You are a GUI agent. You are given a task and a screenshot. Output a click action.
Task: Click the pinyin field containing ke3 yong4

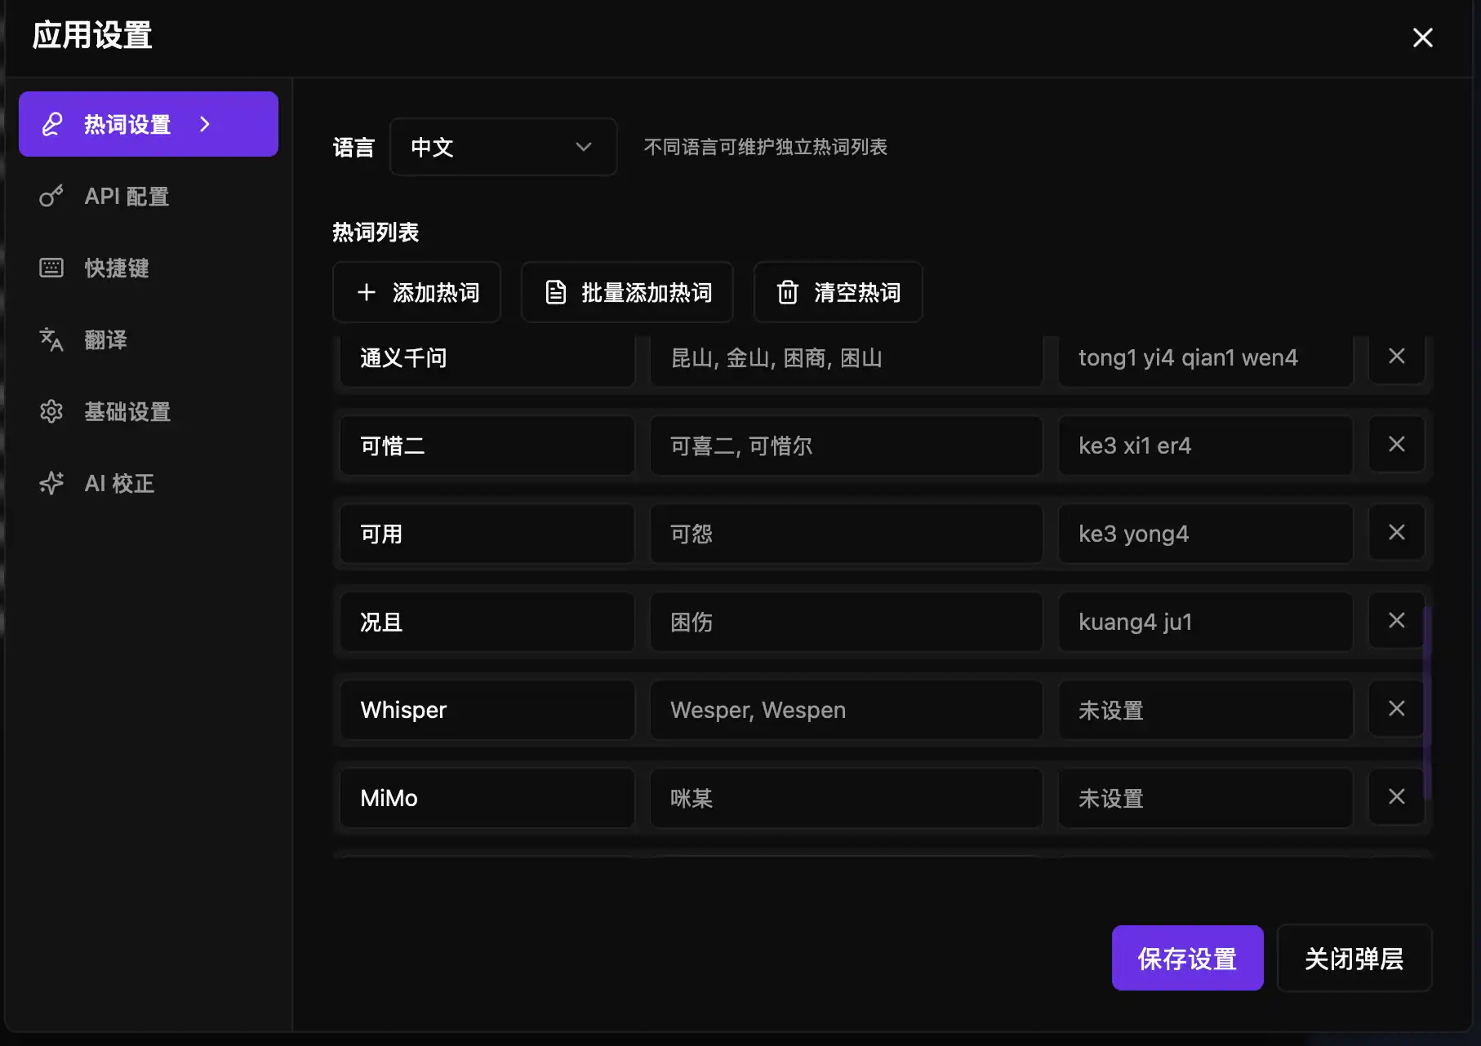(x=1205, y=534)
